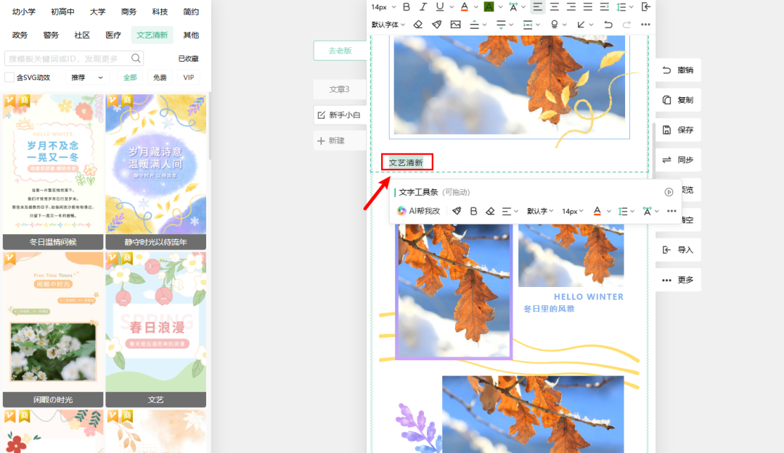Click the underline icon in the top toolbar
This screenshot has width=784, height=453.
(x=440, y=7)
